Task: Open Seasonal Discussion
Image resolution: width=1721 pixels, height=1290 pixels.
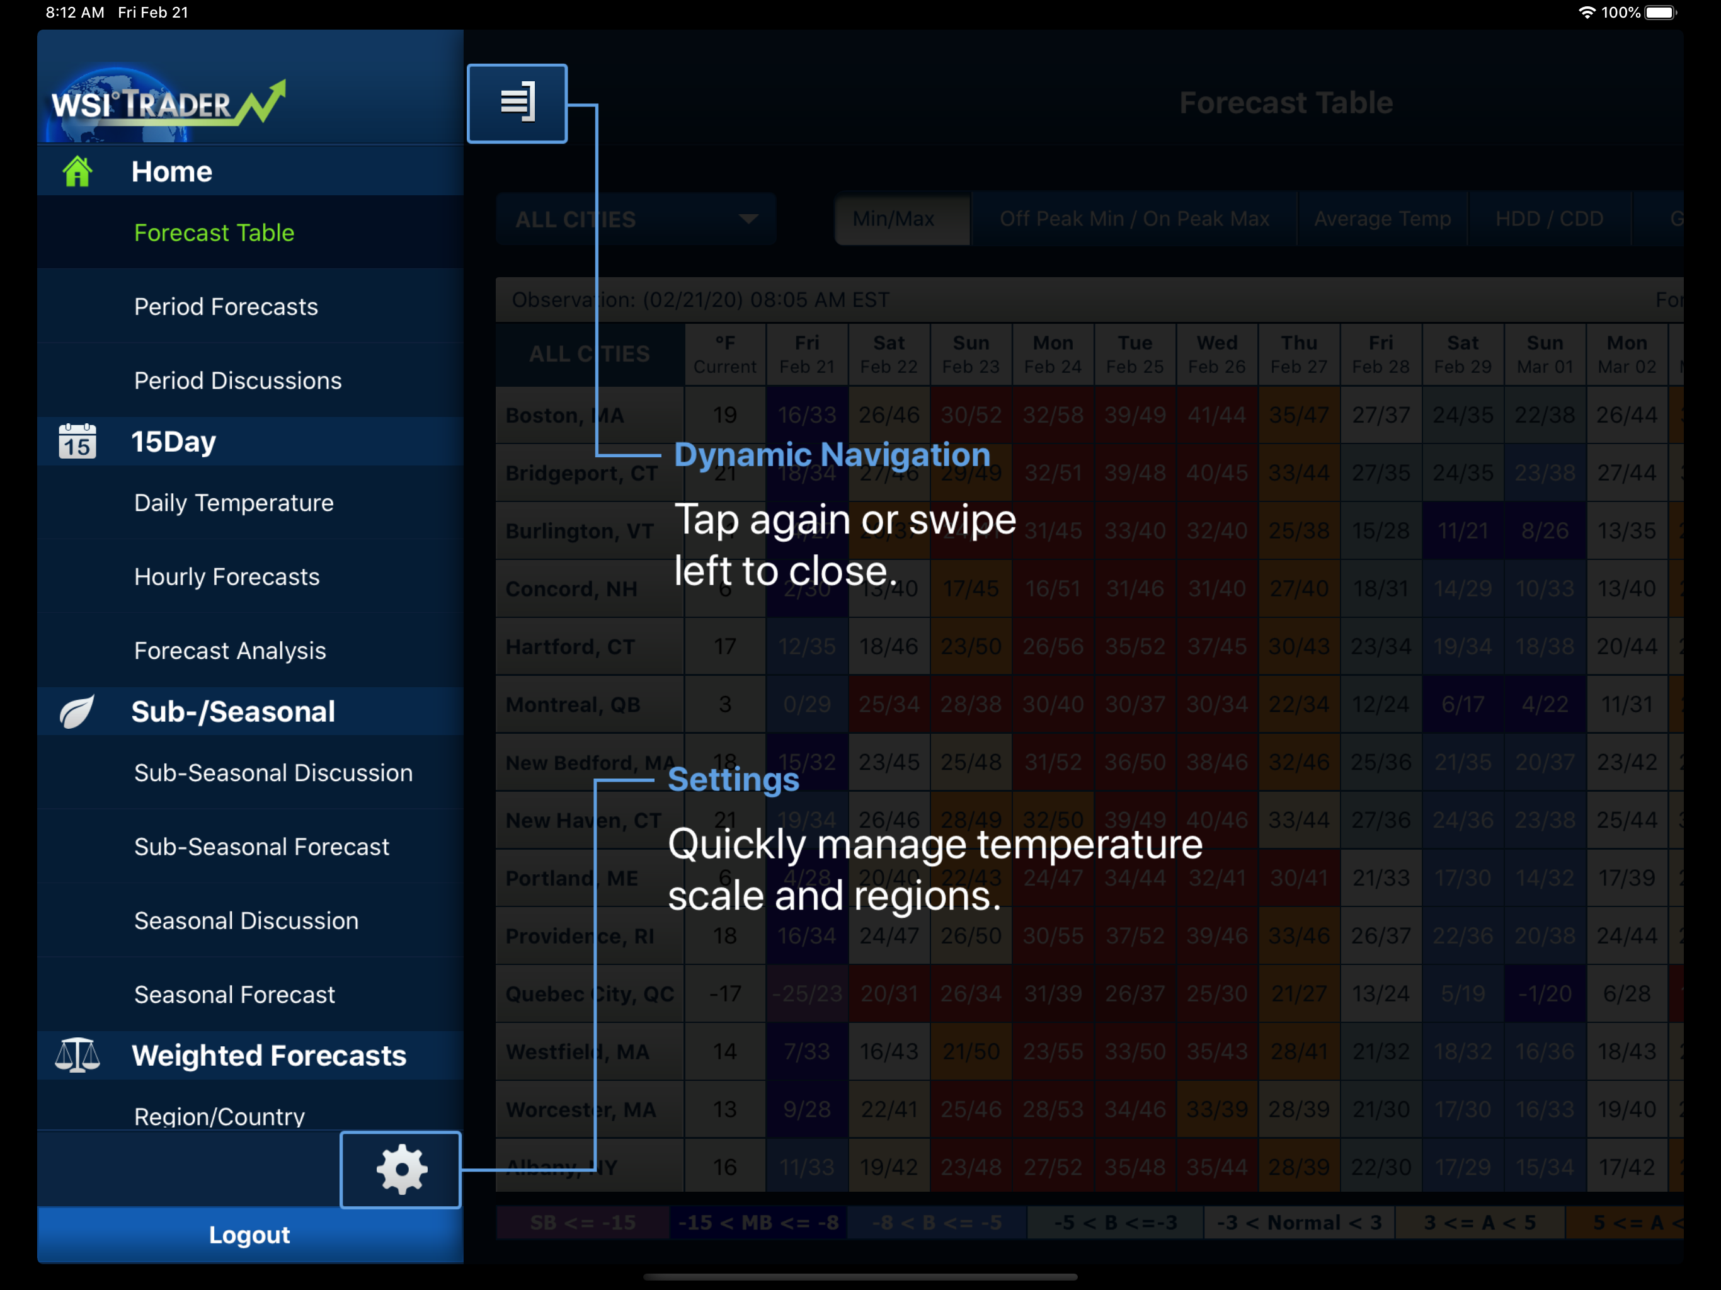Action: [x=251, y=920]
